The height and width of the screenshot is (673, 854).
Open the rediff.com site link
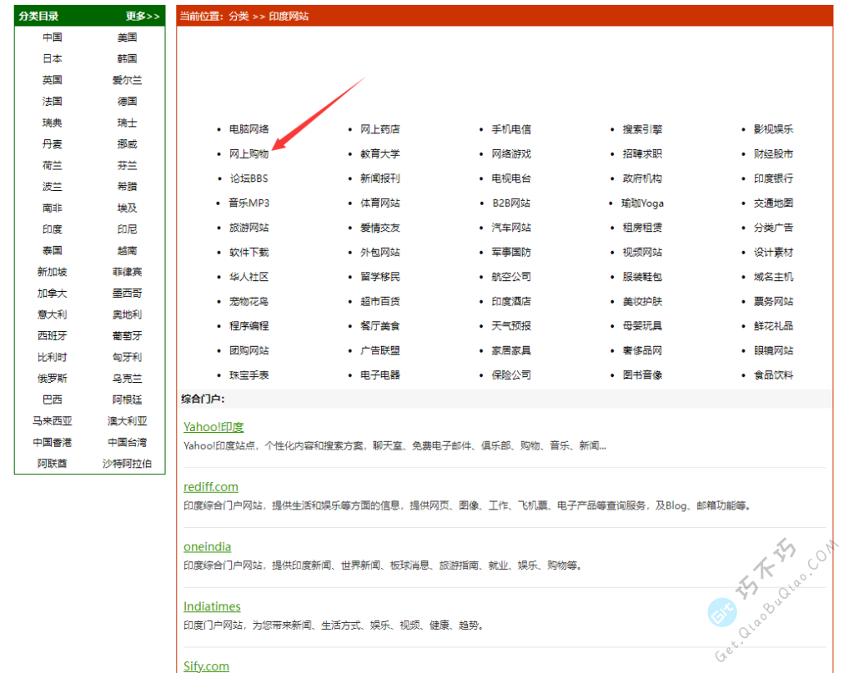pyautogui.click(x=211, y=487)
